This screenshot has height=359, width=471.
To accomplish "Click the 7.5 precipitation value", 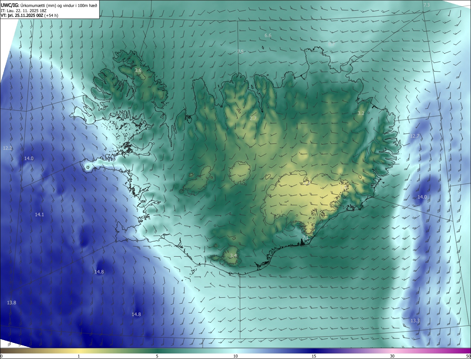I will click(240, 51).
